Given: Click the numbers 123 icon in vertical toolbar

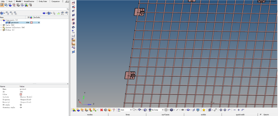Looking at the screenshot, I should tap(73, 32).
